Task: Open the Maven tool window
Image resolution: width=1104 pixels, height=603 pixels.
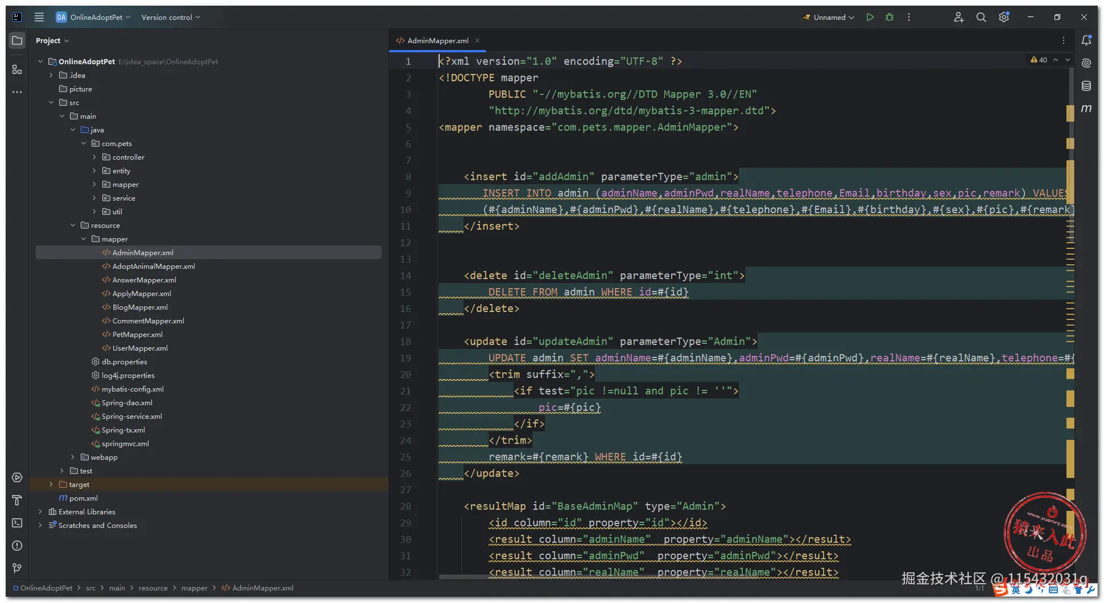Action: point(1086,108)
